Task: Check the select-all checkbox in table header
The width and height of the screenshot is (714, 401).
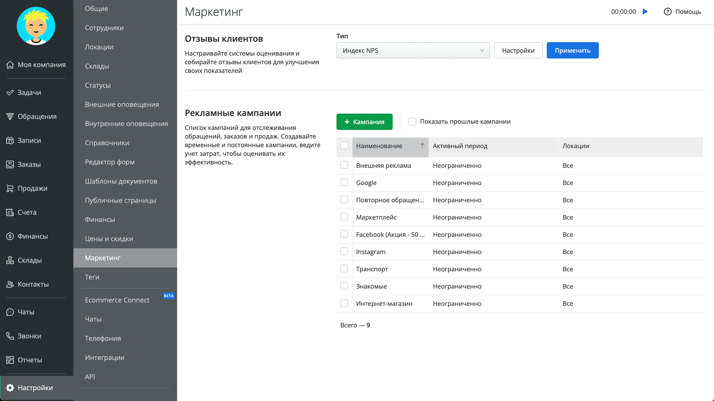Action: pos(344,145)
